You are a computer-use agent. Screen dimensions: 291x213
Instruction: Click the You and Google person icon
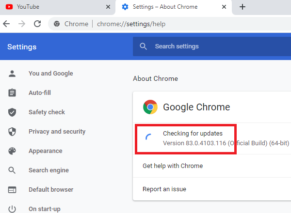12,74
